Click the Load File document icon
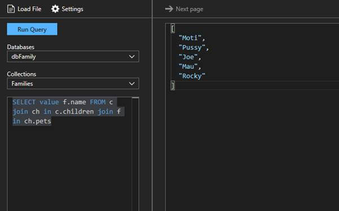This screenshot has width=339, height=211. coord(11,9)
